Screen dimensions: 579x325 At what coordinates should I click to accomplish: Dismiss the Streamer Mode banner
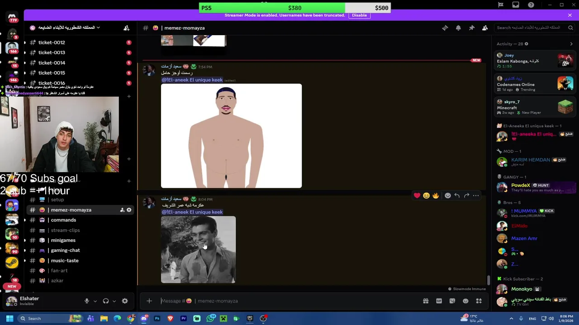[570, 15]
